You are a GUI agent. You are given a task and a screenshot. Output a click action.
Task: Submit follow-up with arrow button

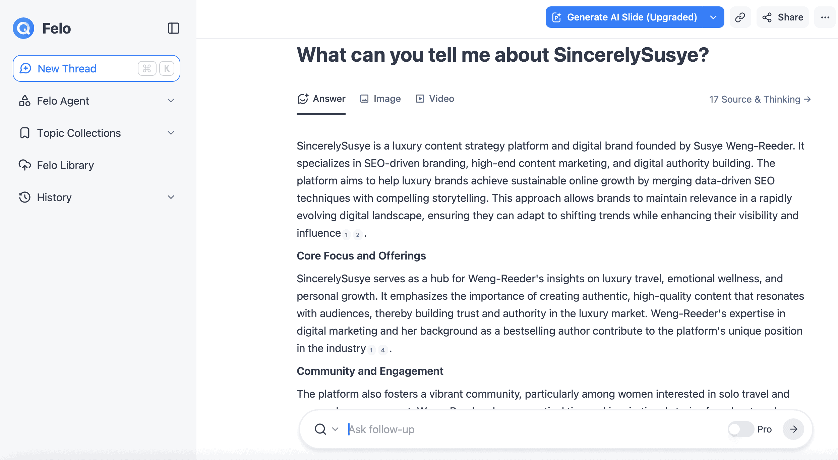click(793, 429)
